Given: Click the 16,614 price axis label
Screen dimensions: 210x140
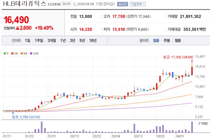Looking at the screenshot, I should click(200, 67).
